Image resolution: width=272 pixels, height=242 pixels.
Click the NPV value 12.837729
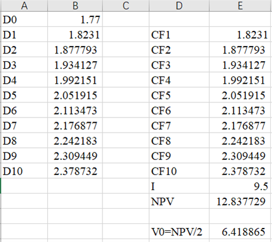240,201
